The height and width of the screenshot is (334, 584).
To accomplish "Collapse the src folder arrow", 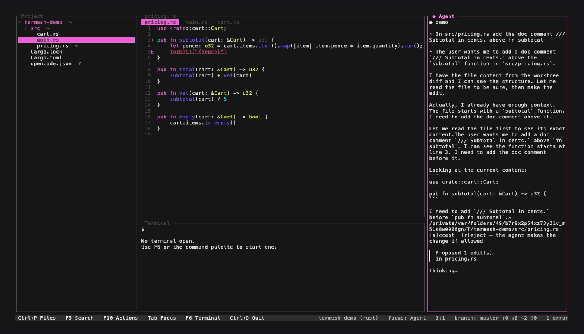I will 26,28.
